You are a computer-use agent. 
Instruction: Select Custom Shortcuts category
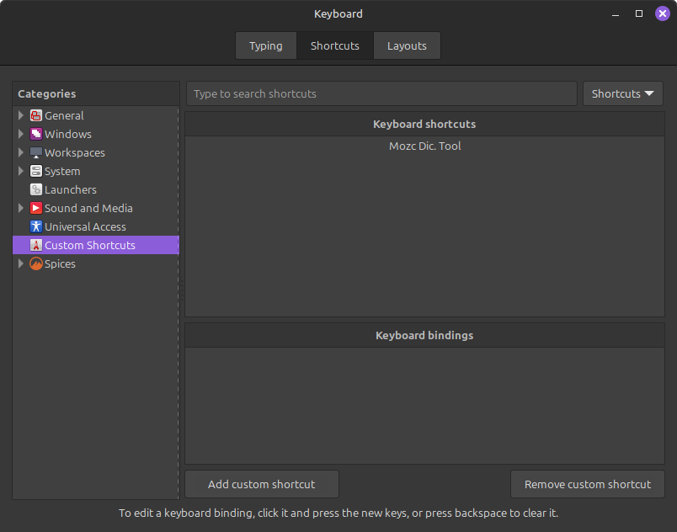(89, 246)
